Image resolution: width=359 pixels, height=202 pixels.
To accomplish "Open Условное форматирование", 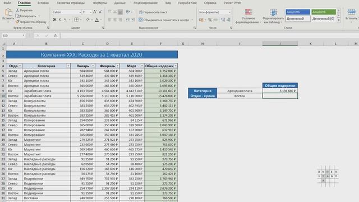I will [248, 16].
